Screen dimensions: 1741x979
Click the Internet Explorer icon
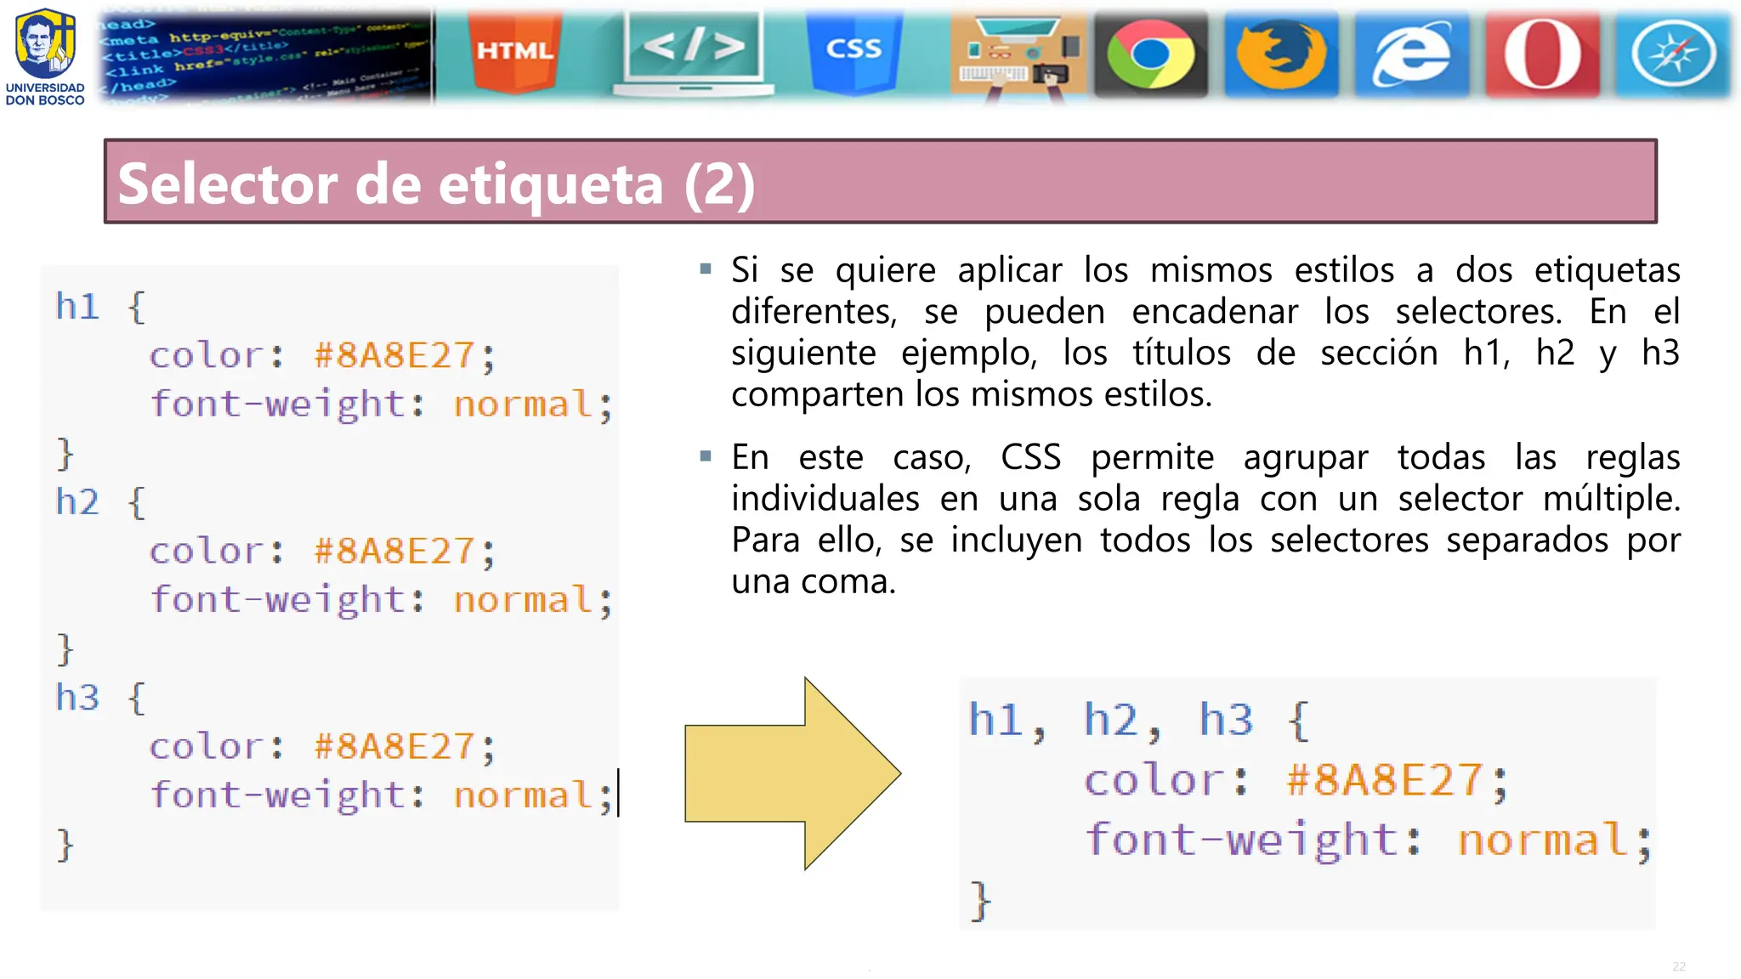point(1411,54)
